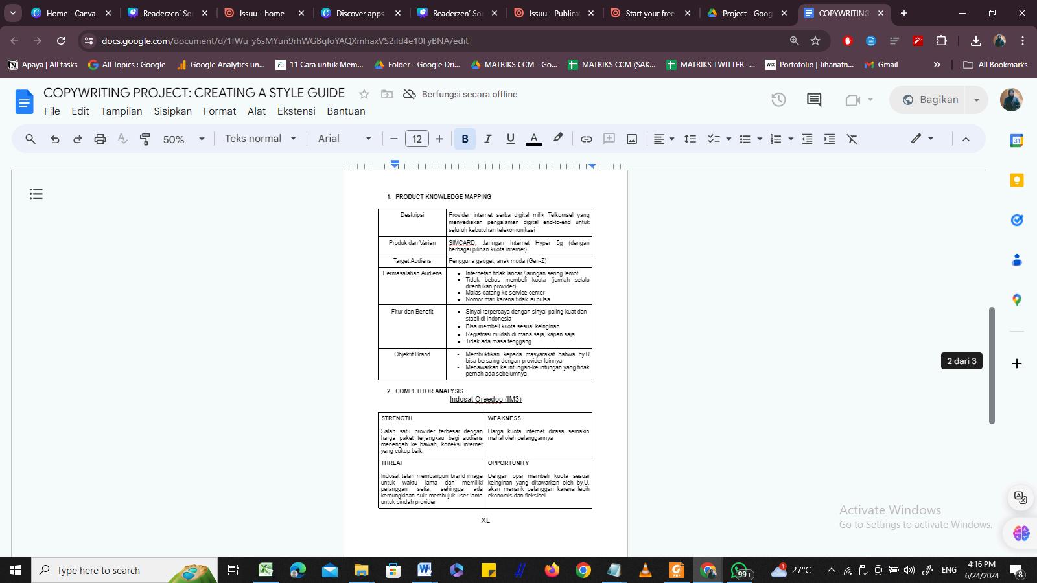This screenshot has height=583, width=1037.
Task: Get add-ons with the plus icon
Action: click(x=1017, y=363)
